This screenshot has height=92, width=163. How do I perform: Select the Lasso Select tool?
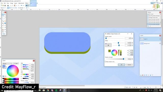pyautogui.click(x=3, y=17)
